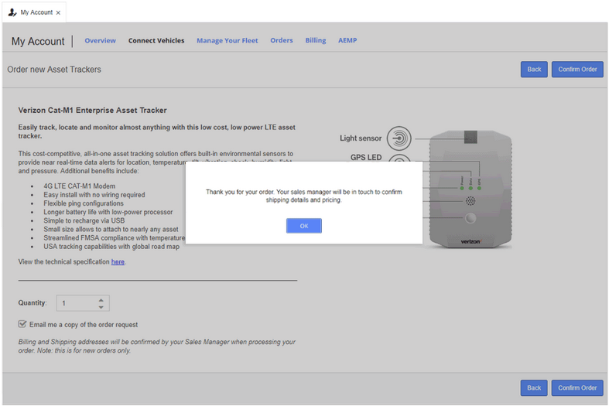The width and height of the screenshot is (609, 406).
Task: Click 'Verizon Cat-M1 Enterprise Asset Tracker' title
Action: coord(92,111)
